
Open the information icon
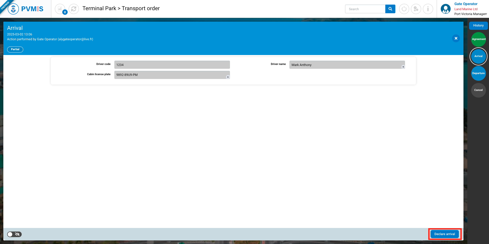click(428, 9)
